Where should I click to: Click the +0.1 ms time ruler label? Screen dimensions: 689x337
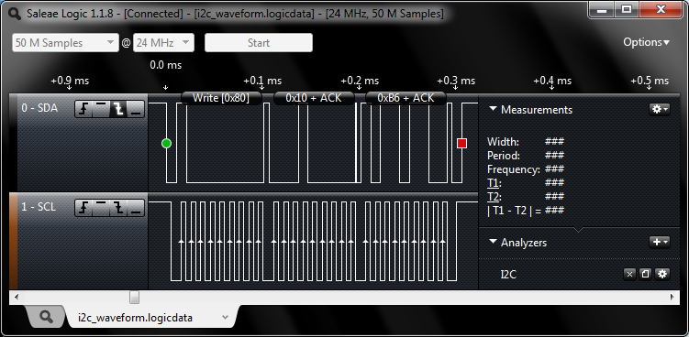pos(262,81)
